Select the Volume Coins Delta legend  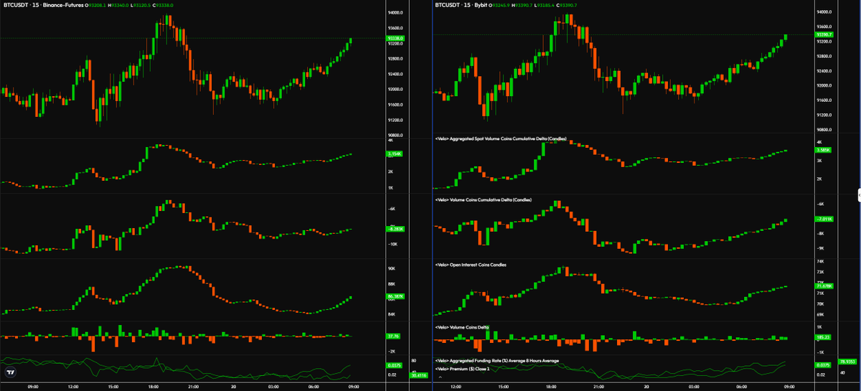[x=463, y=326]
